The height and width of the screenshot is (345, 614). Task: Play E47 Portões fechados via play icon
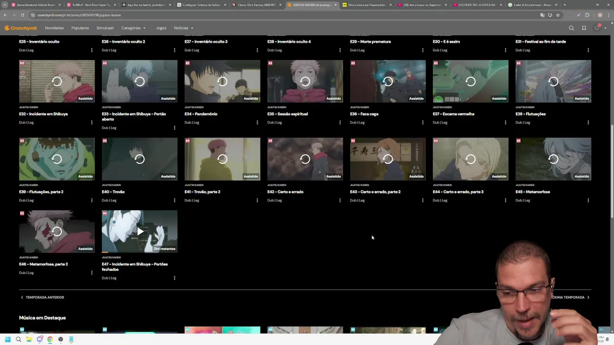tap(140, 231)
